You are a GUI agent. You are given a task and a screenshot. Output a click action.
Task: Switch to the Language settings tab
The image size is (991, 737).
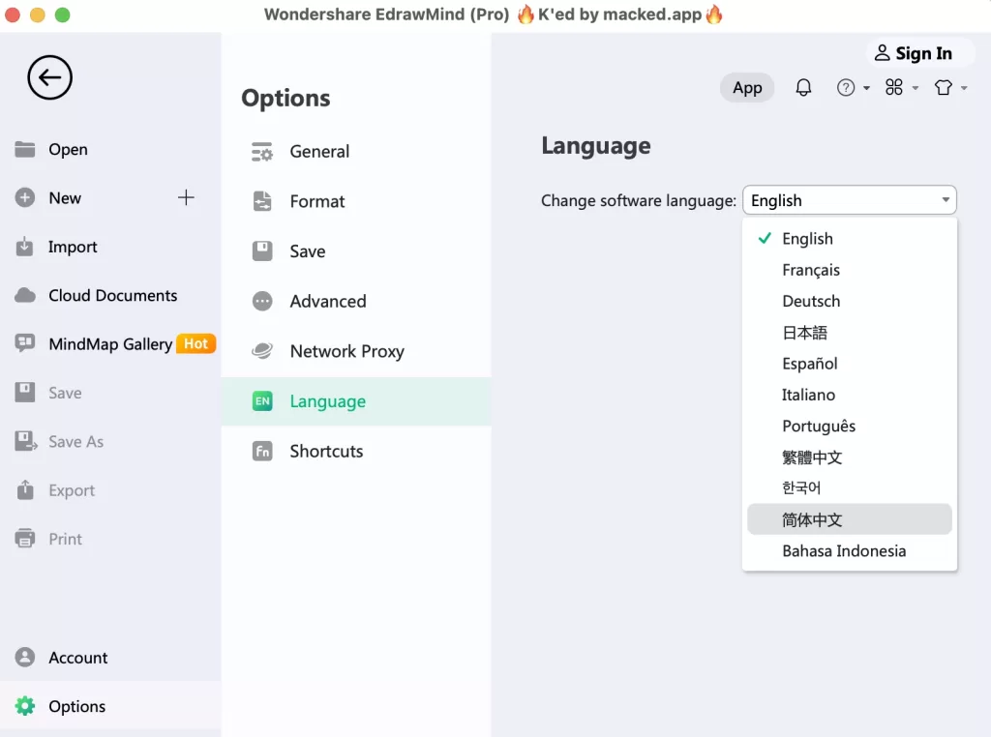click(x=327, y=400)
